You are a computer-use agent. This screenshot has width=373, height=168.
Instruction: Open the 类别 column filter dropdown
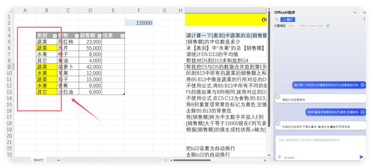[55, 36]
